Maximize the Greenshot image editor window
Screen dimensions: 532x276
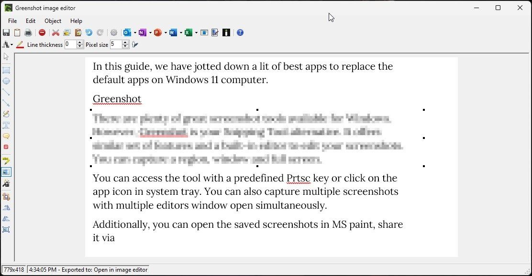pos(498,8)
